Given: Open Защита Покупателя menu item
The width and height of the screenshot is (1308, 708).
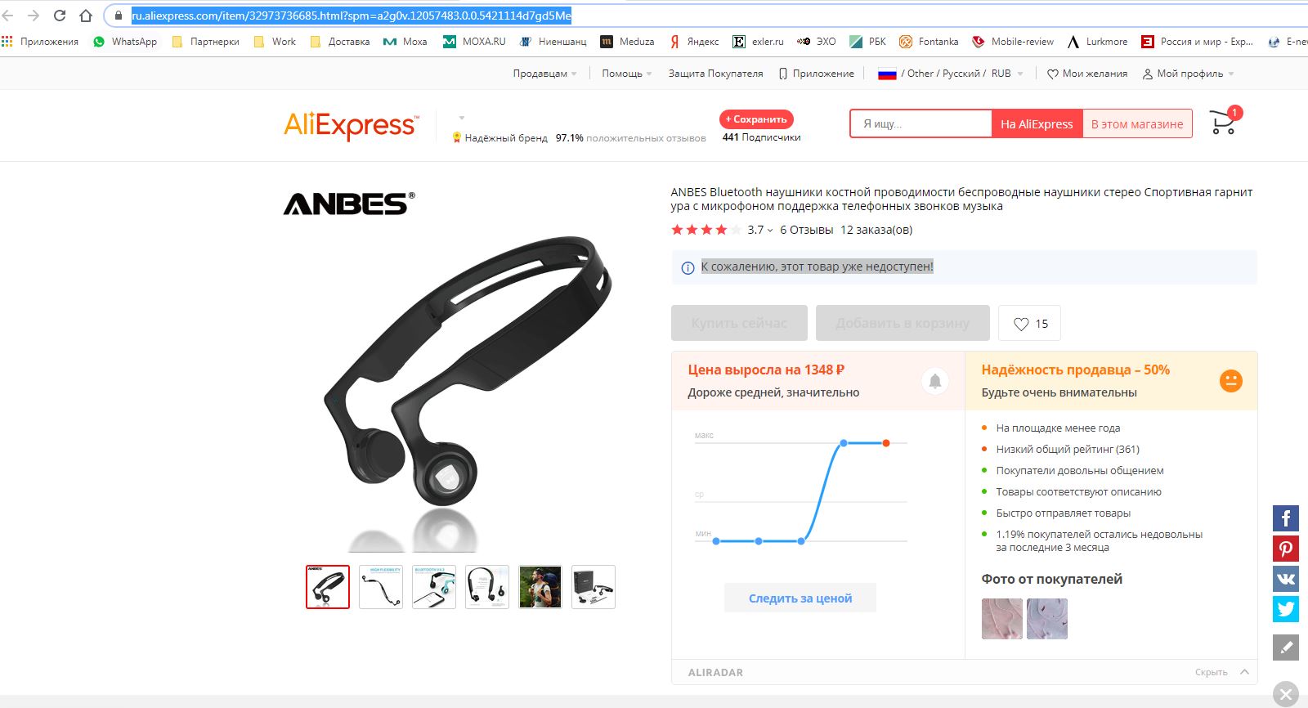Looking at the screenshot, I should [715, 74].
